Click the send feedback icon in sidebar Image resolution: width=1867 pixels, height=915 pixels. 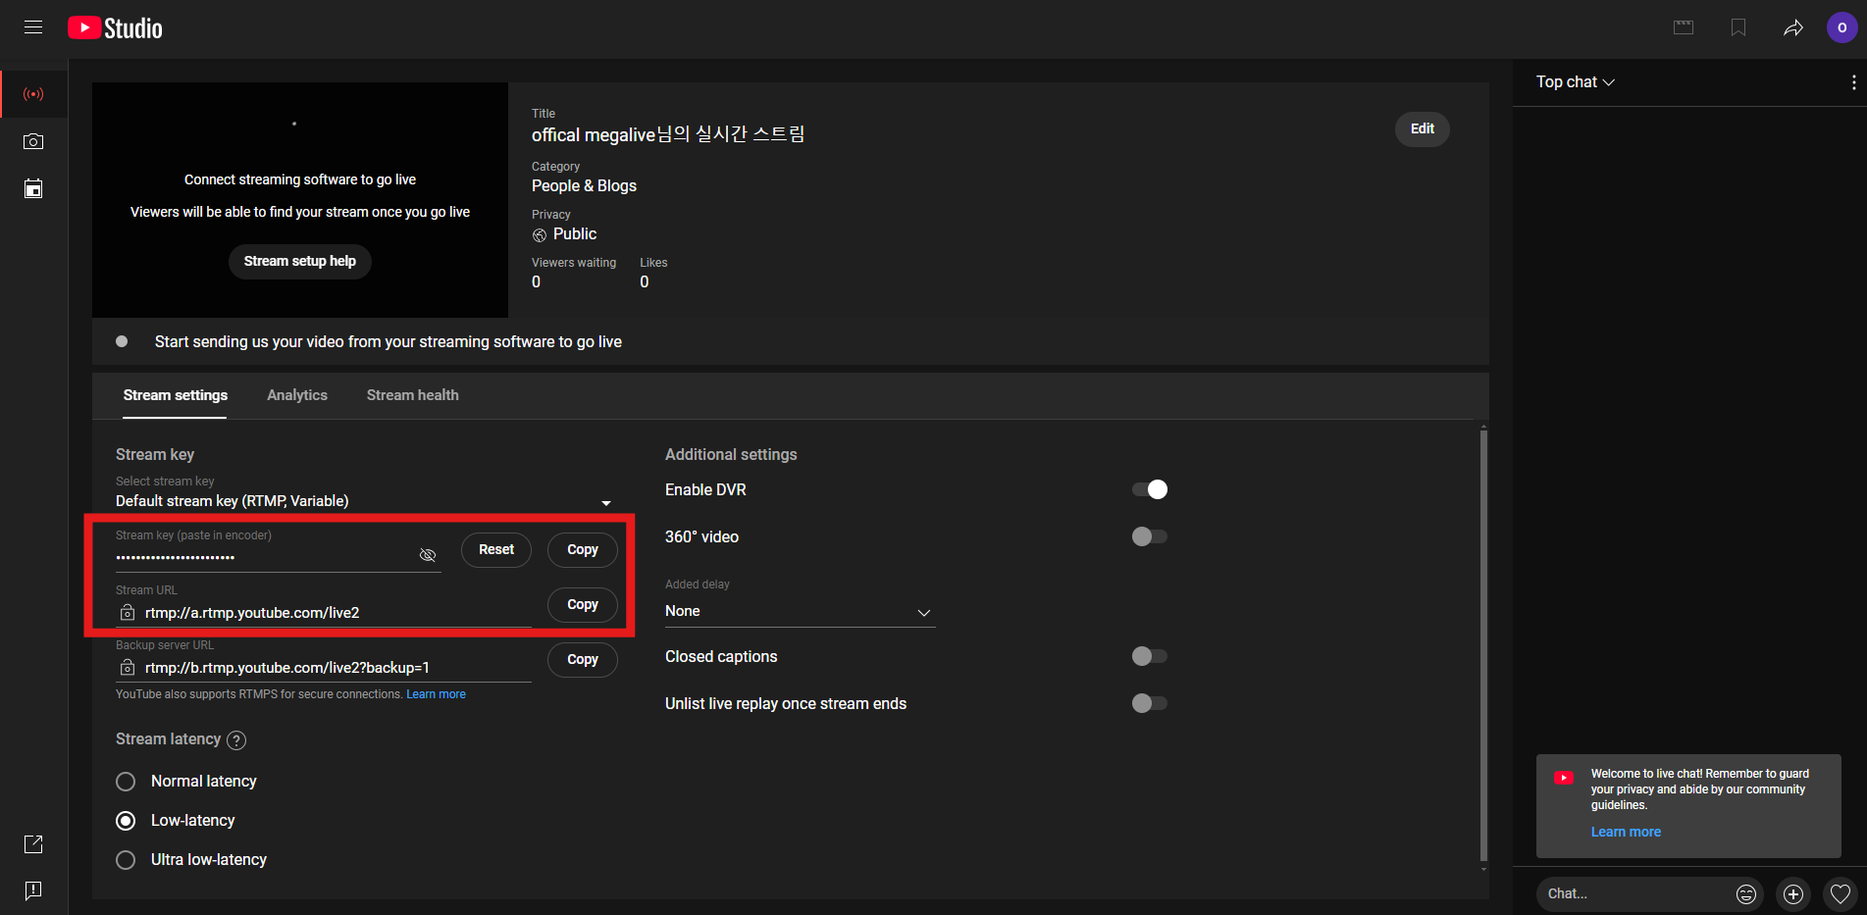point(33,890)
